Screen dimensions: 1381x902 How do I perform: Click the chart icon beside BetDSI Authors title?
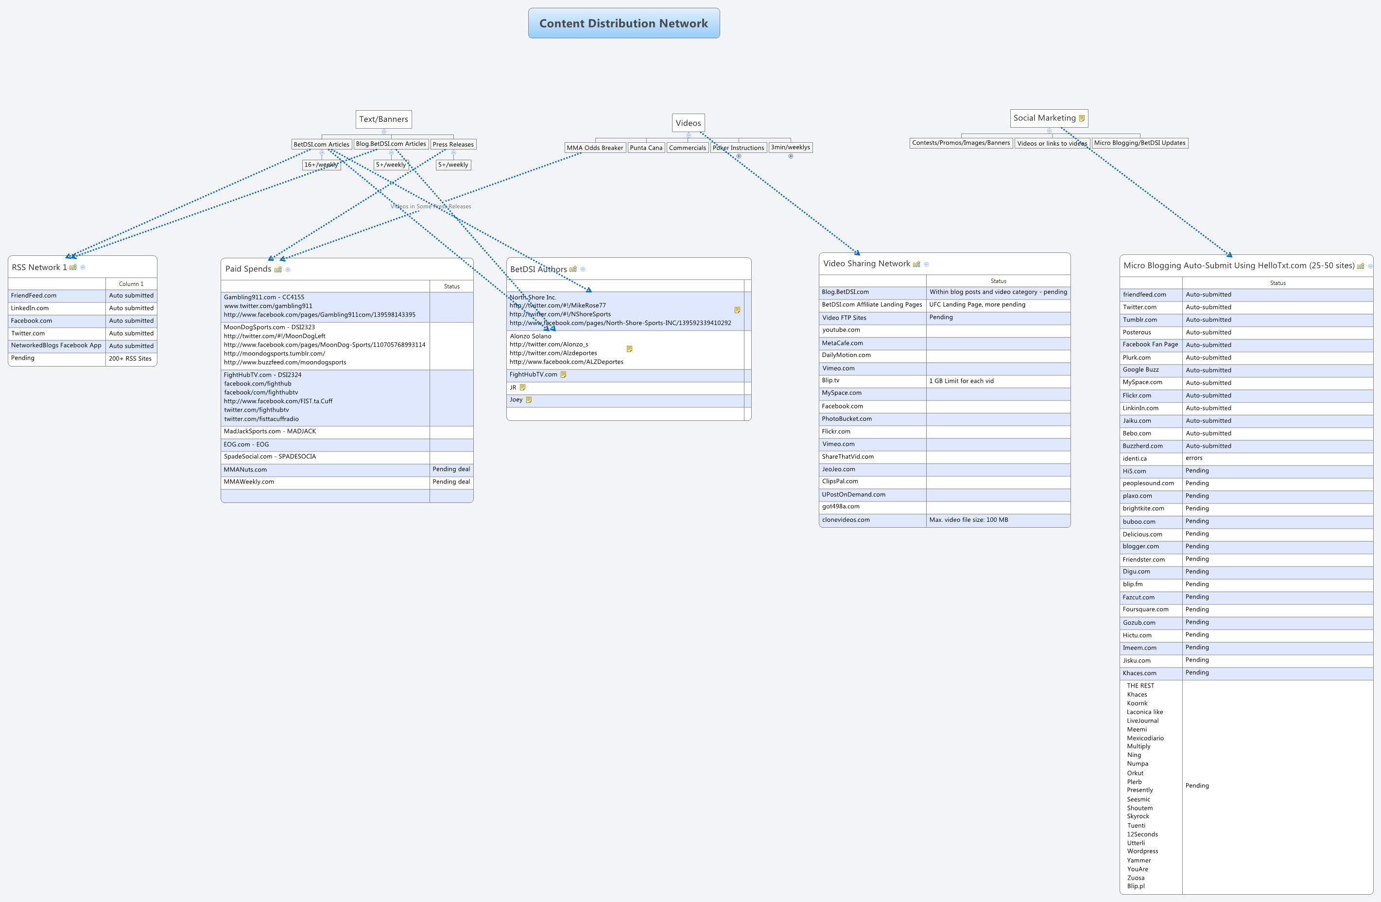click(573, 269)
